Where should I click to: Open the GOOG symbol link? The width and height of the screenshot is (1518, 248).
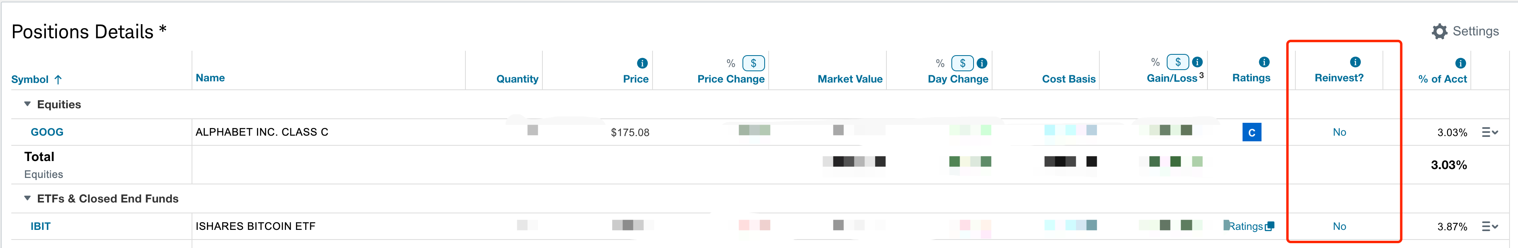[47, 132]
